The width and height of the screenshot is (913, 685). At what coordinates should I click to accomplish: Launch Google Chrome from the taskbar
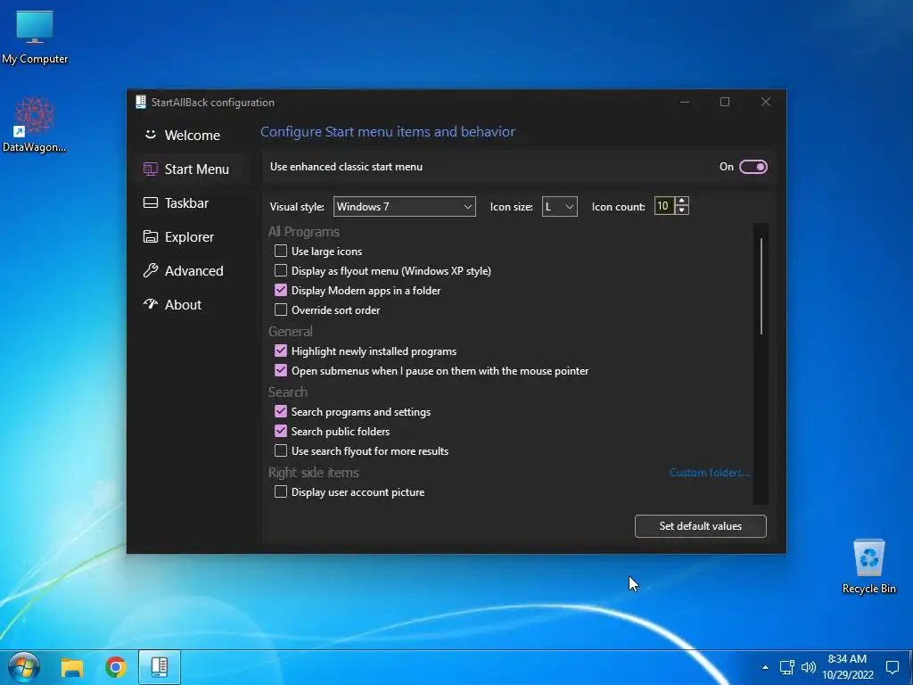pos(116,667)
